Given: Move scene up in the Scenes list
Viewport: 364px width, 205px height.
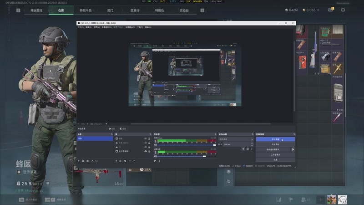Looking at the screenshot, I should point(92,161).
